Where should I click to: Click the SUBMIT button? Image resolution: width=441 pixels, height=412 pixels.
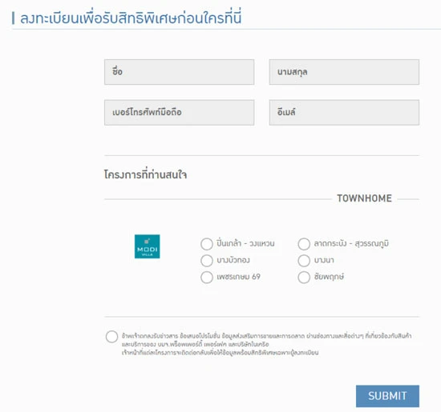(x=387, y=396)
